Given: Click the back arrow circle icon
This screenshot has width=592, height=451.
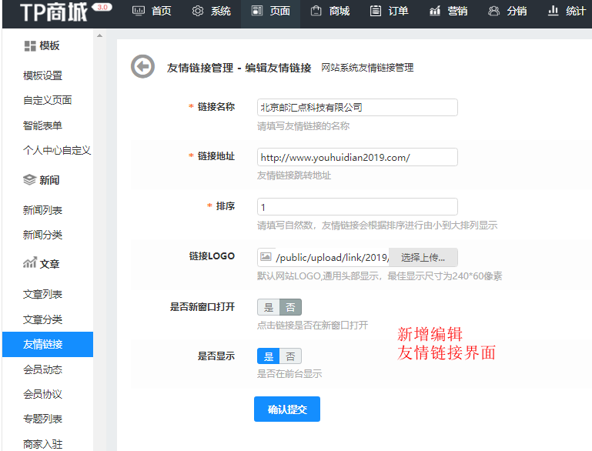Looking at the screenshot, I should (x=142, y=67).
